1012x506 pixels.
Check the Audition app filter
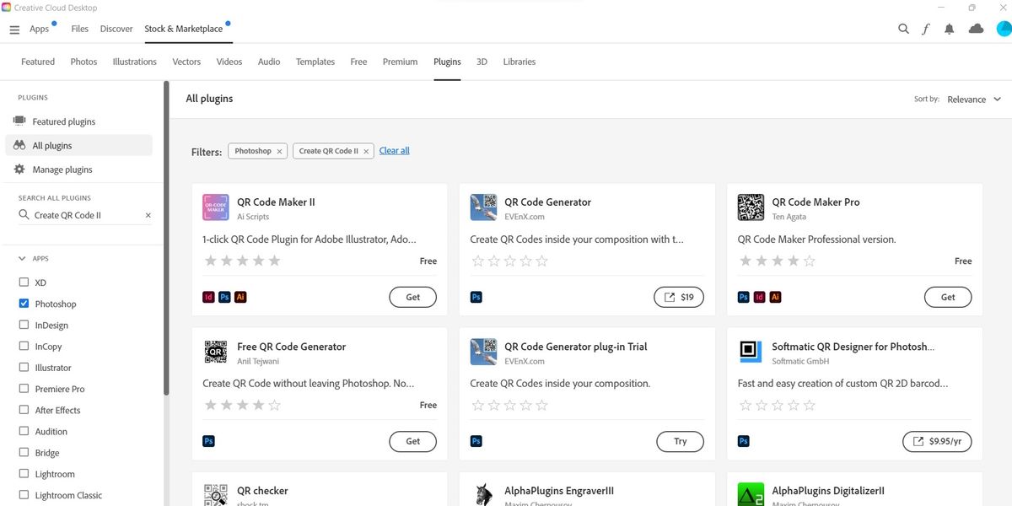pyautogui.click(x=24, y=431)
